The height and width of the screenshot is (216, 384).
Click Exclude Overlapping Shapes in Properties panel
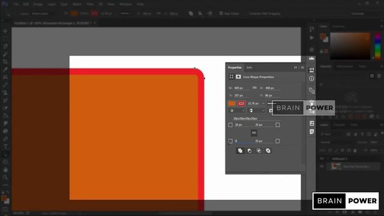[268, 151]
